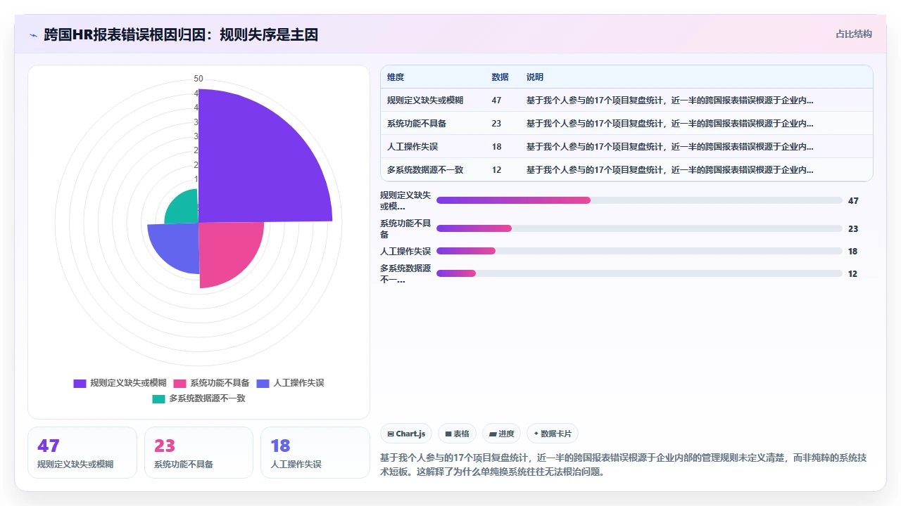Screen dimensions: 901x506
Task: Select table row 人工操作失误
Action: click(x=626, y=147)
